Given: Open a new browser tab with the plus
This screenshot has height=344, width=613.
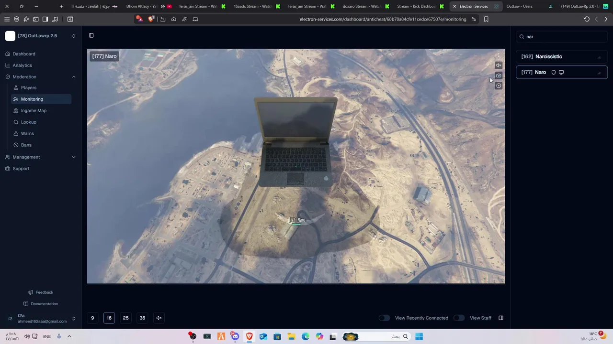Looking at the screenshot, I should point(61,6).
